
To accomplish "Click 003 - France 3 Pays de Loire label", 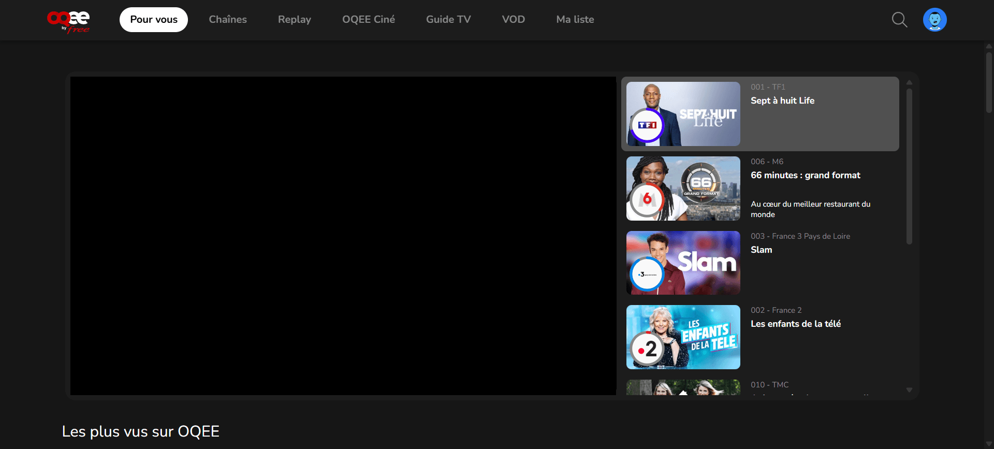I will tap(800, 236).
